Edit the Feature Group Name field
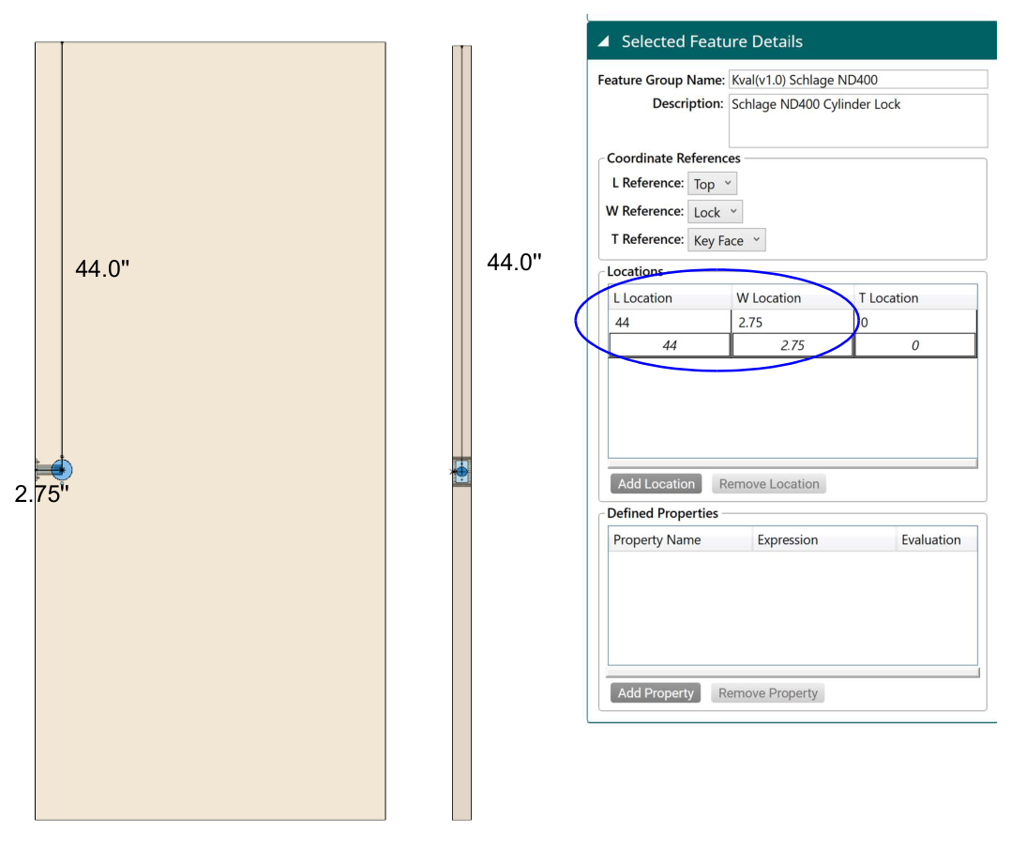Image resolution: width=1011 pixels, height=849 pixels. coord(857,80)
